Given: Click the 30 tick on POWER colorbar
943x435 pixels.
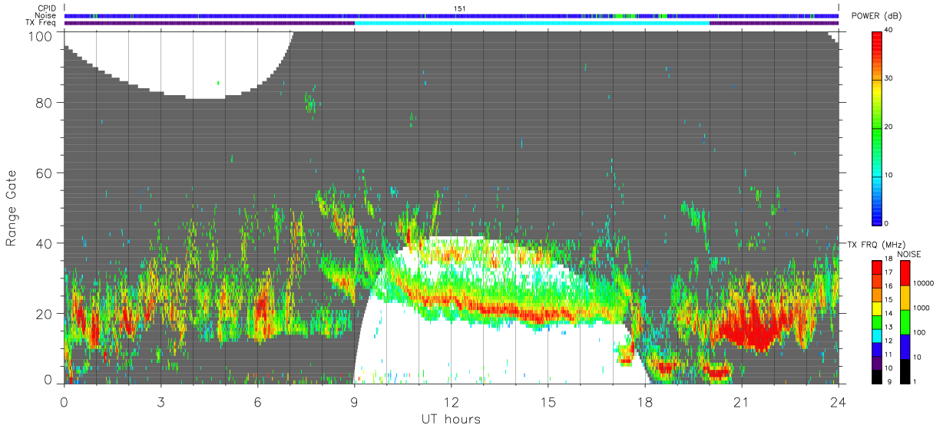Looking at the screenshot, I should pyautogui.click(x=889, y=78).
